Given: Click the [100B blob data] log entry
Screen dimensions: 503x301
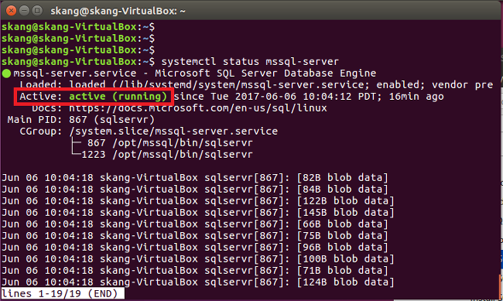Looking at the screenshot, I should click(345, 259).
